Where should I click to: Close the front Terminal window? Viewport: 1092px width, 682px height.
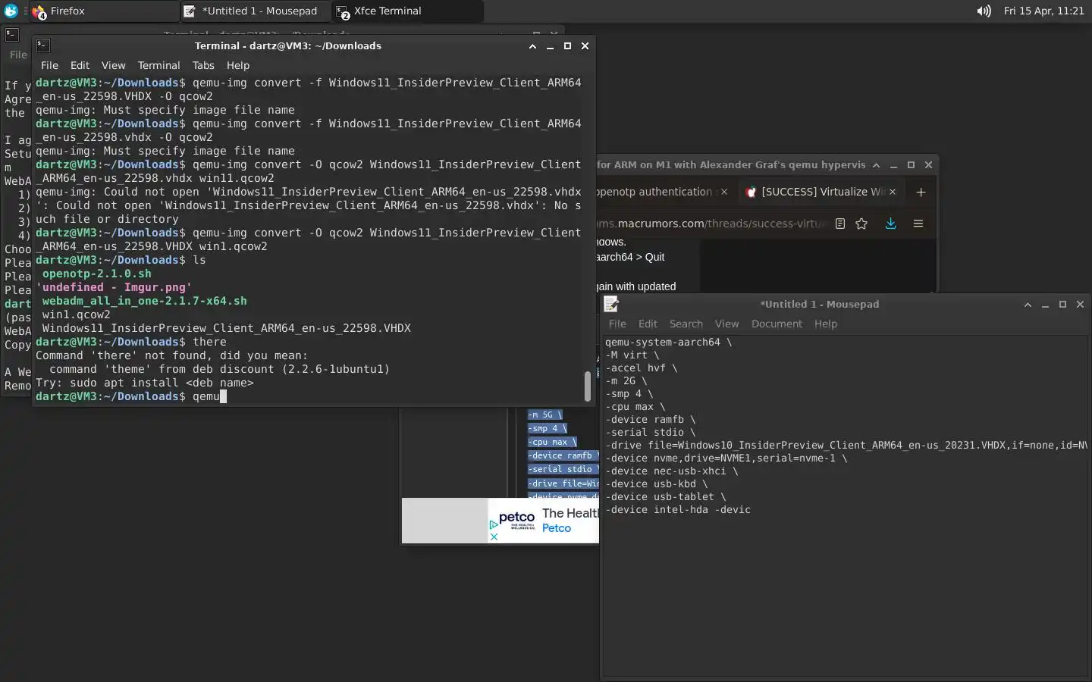pyautogui.click(x=585, y=46)
